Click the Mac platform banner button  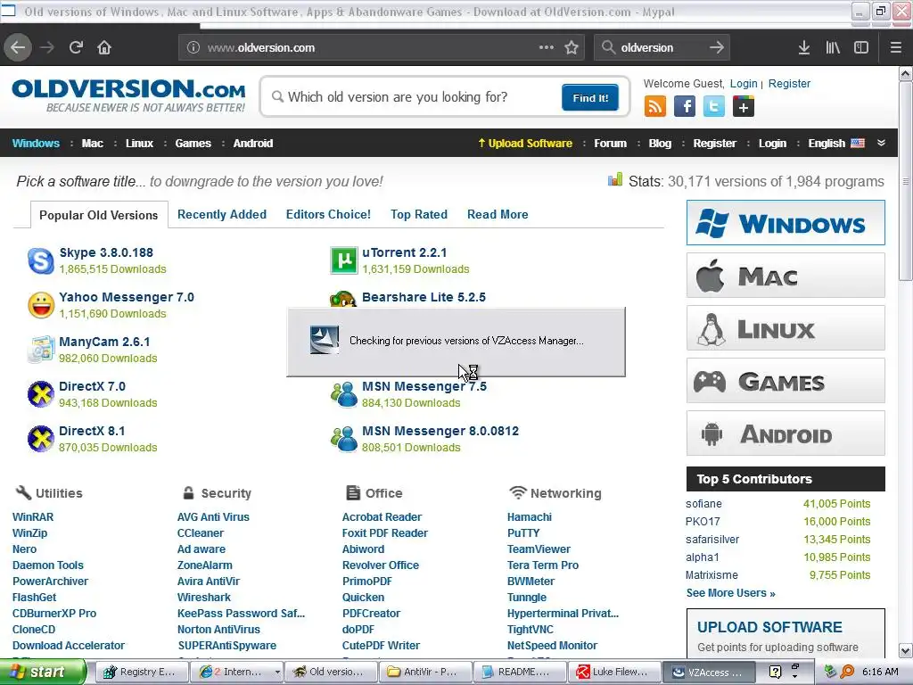click(786, 276)
